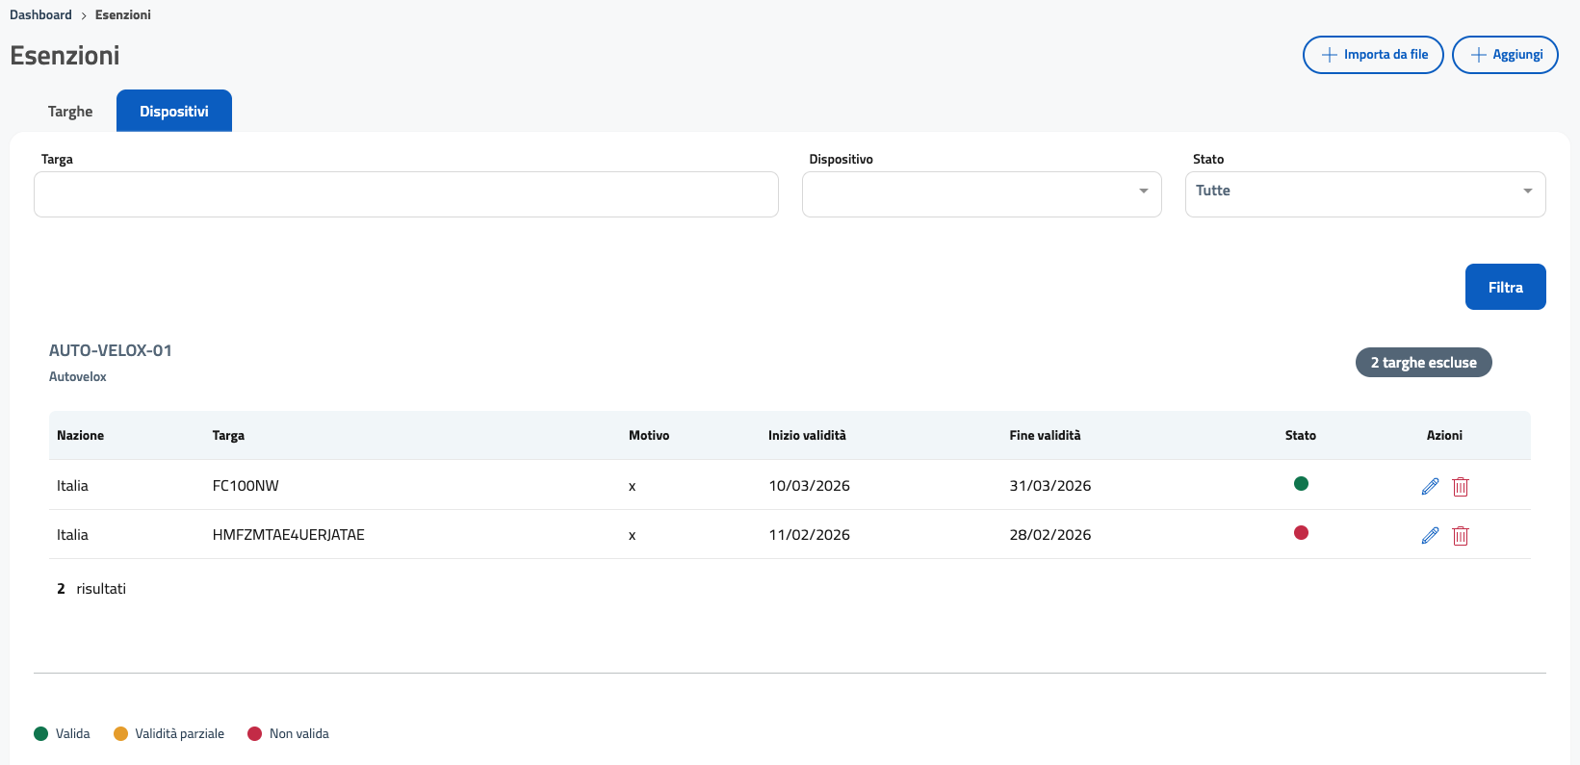
Task: Delete the FC100NW exemption row
Action: point(1460,486)
